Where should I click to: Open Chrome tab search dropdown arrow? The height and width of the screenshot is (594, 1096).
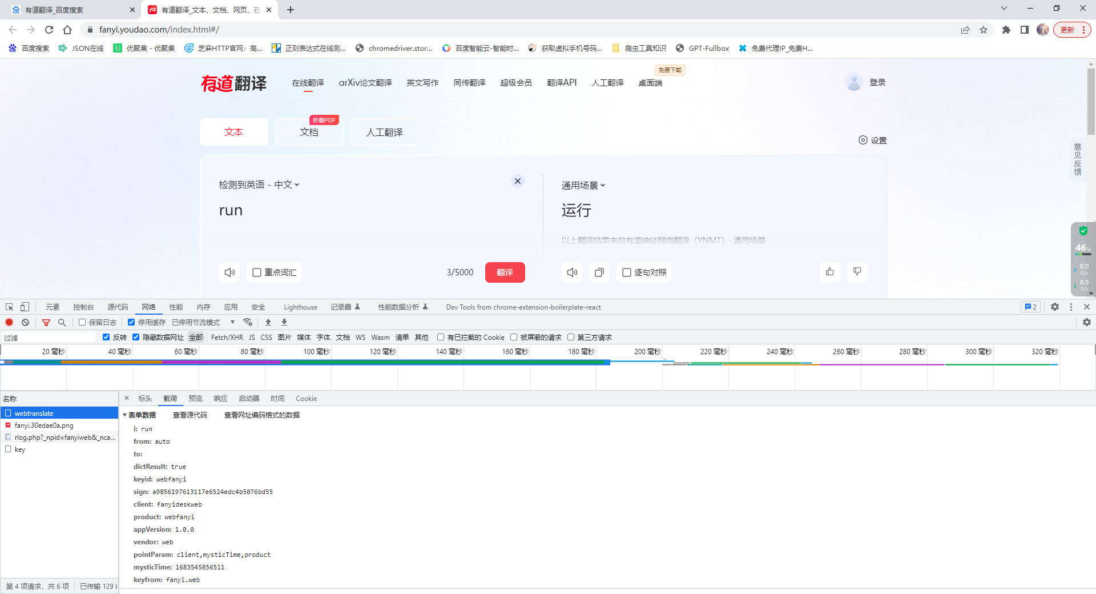[x=1004, y=9]
